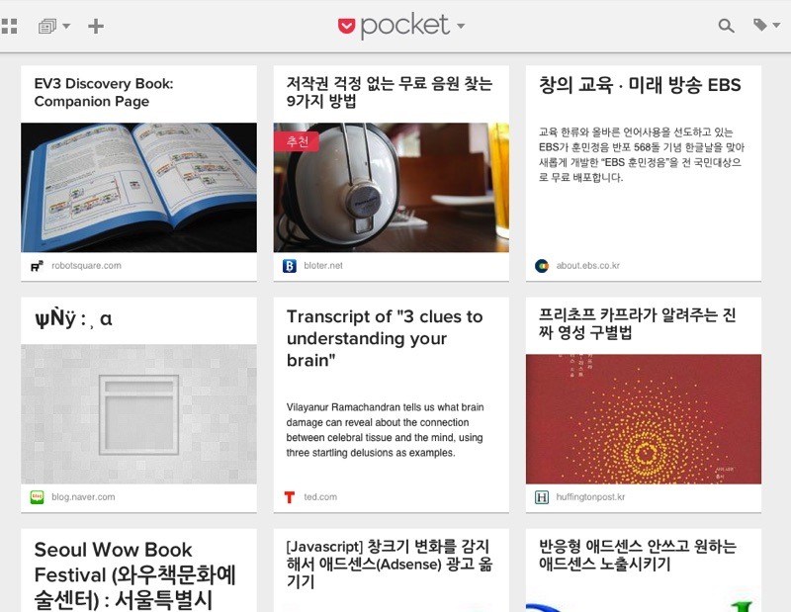This screenshot has width=791, height=612.
Task: Open the about.ebs.co.kr source link
Action: pyautogui.click(x=587, y=265)
